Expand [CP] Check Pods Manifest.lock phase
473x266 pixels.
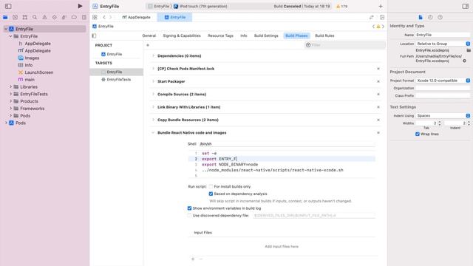tap(153, 69)
